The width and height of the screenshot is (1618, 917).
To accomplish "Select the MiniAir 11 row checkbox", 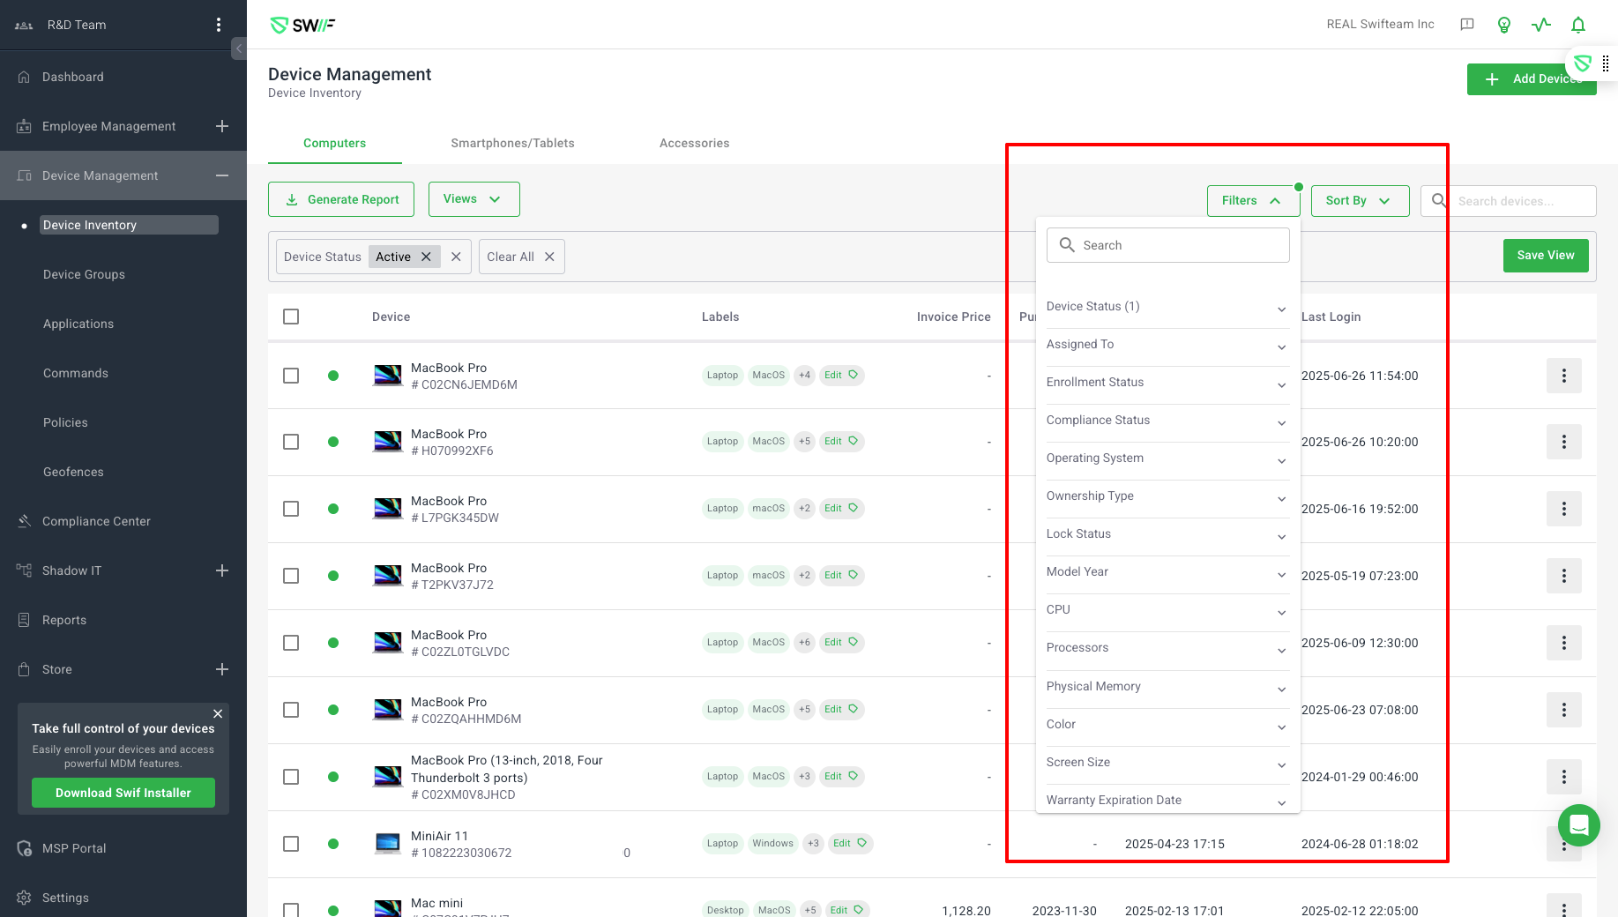I will click(x=291, y=844).
